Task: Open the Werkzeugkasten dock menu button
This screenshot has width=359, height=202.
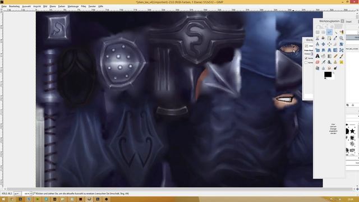Action: pos(342,21)
